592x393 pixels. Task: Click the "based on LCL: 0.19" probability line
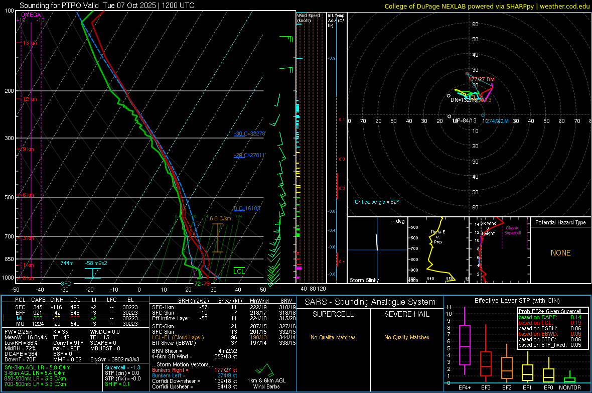click(550, 323)
